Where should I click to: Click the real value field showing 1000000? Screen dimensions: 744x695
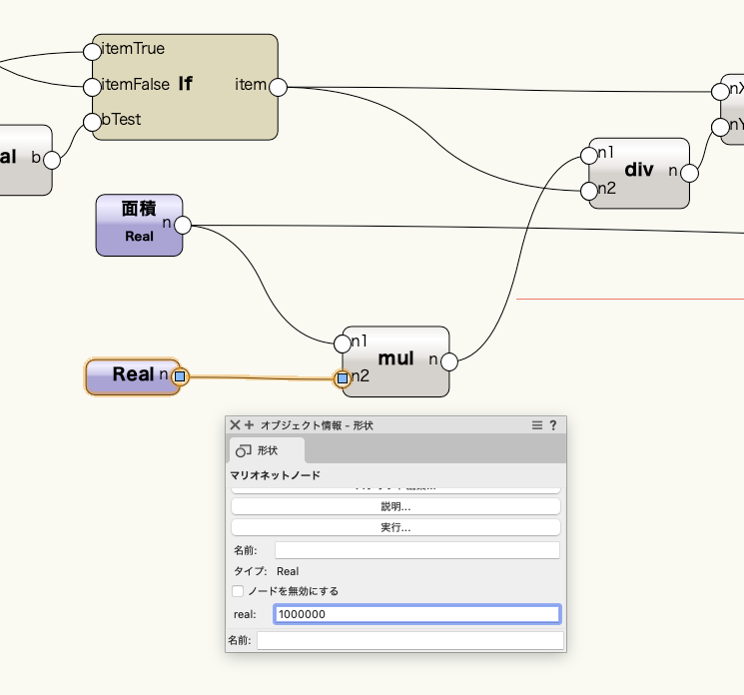[416, 614]
